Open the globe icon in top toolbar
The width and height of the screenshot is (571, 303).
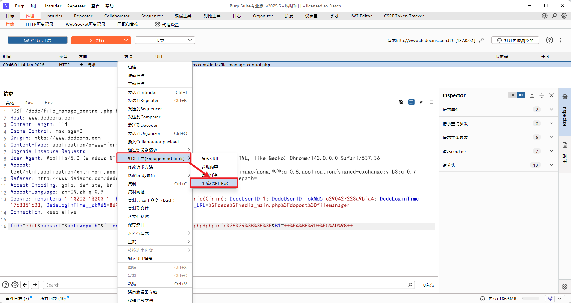pyautogui.click(x=545, y=16)
